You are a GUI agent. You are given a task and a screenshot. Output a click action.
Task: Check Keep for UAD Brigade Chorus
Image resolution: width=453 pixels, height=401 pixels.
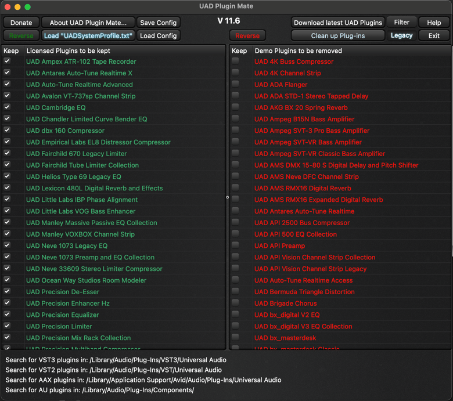point(235,303)
